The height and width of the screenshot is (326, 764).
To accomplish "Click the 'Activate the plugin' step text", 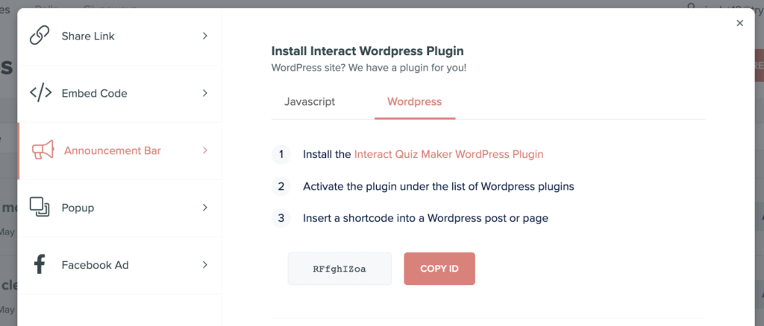I will tap(439, 187).
